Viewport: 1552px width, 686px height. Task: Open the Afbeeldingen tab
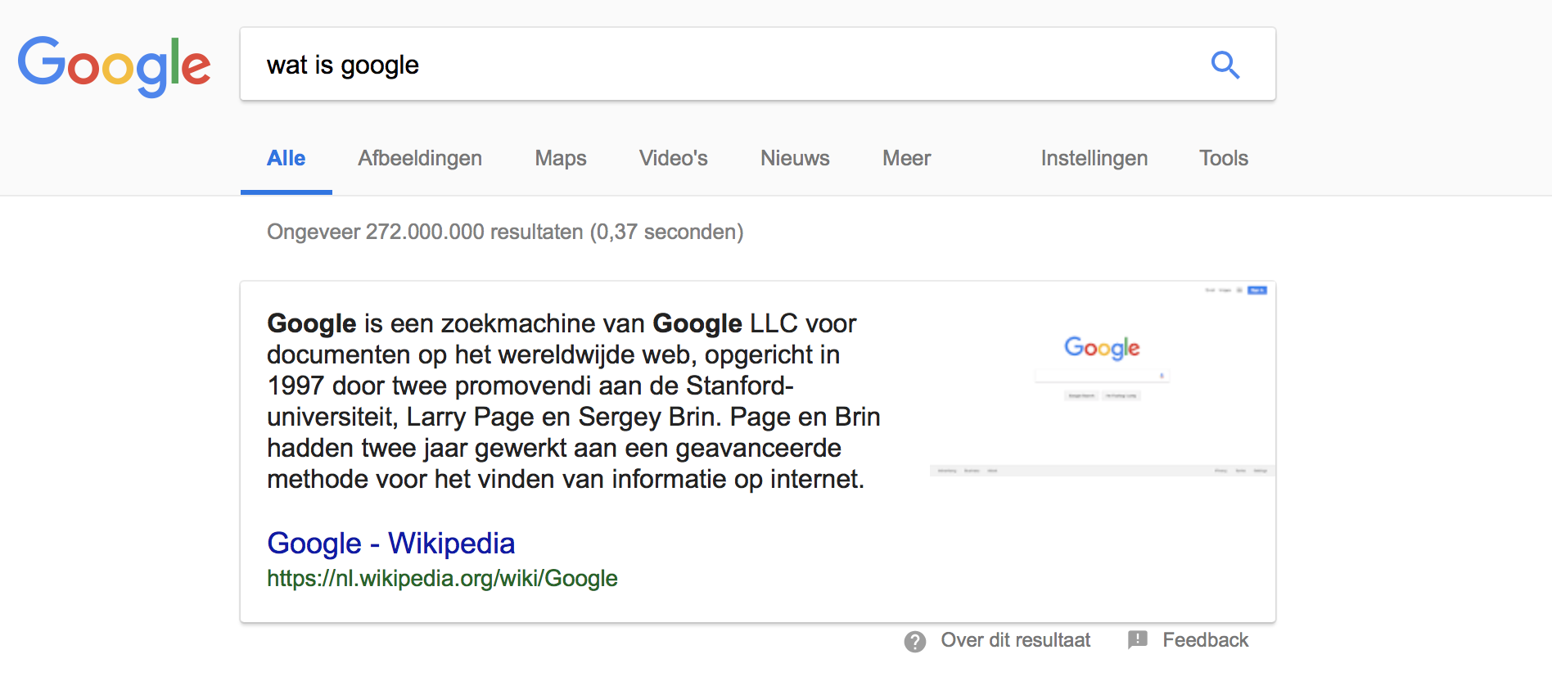click(x=420, y=158)
